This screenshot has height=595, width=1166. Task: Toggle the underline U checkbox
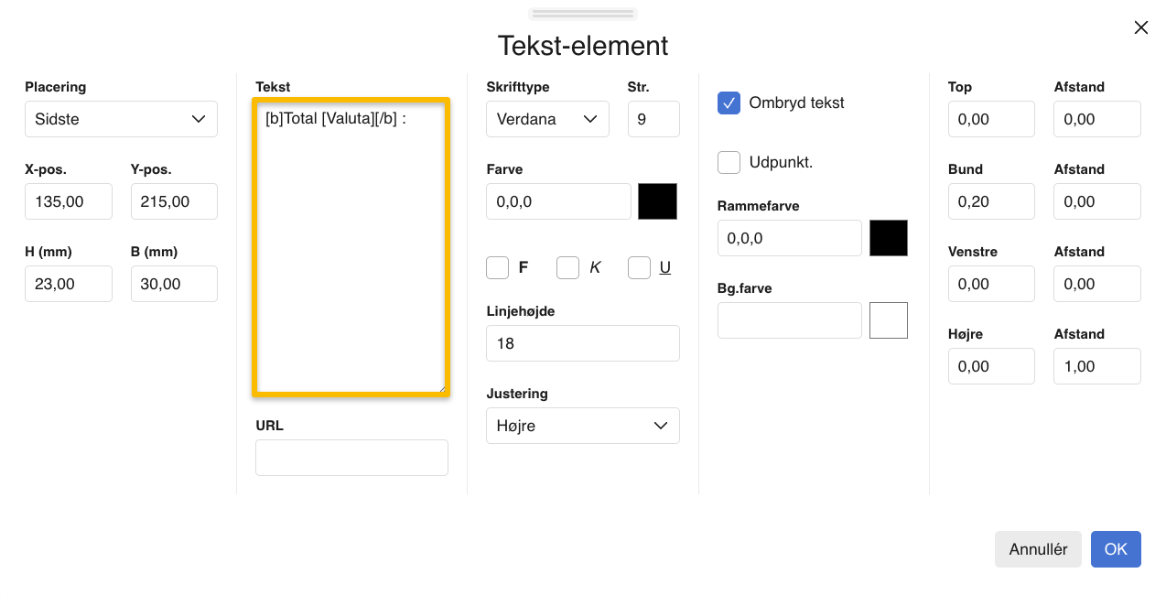(639, 268)
